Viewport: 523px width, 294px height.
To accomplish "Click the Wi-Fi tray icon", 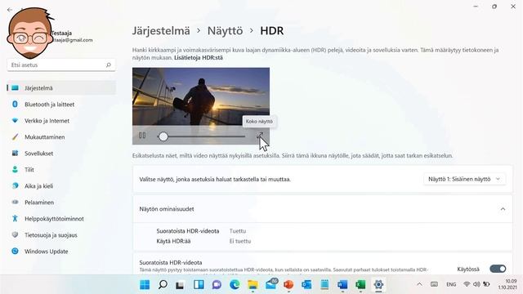I will click(x=467, y=284).
